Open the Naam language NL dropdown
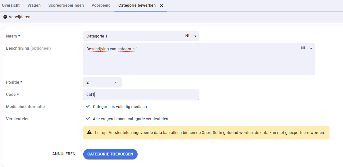The height and width of the screenshot is (167, 343). pyautogui.click(x=191, y=36)
